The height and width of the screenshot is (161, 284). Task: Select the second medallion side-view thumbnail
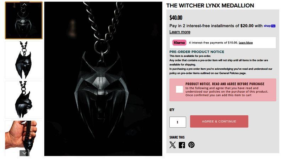click(x=24, y=60)
